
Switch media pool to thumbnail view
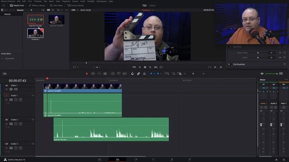[x=48, y=10]
